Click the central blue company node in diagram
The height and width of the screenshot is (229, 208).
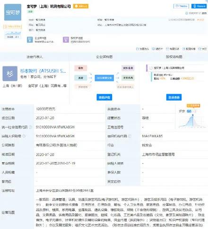click(104, 78)
